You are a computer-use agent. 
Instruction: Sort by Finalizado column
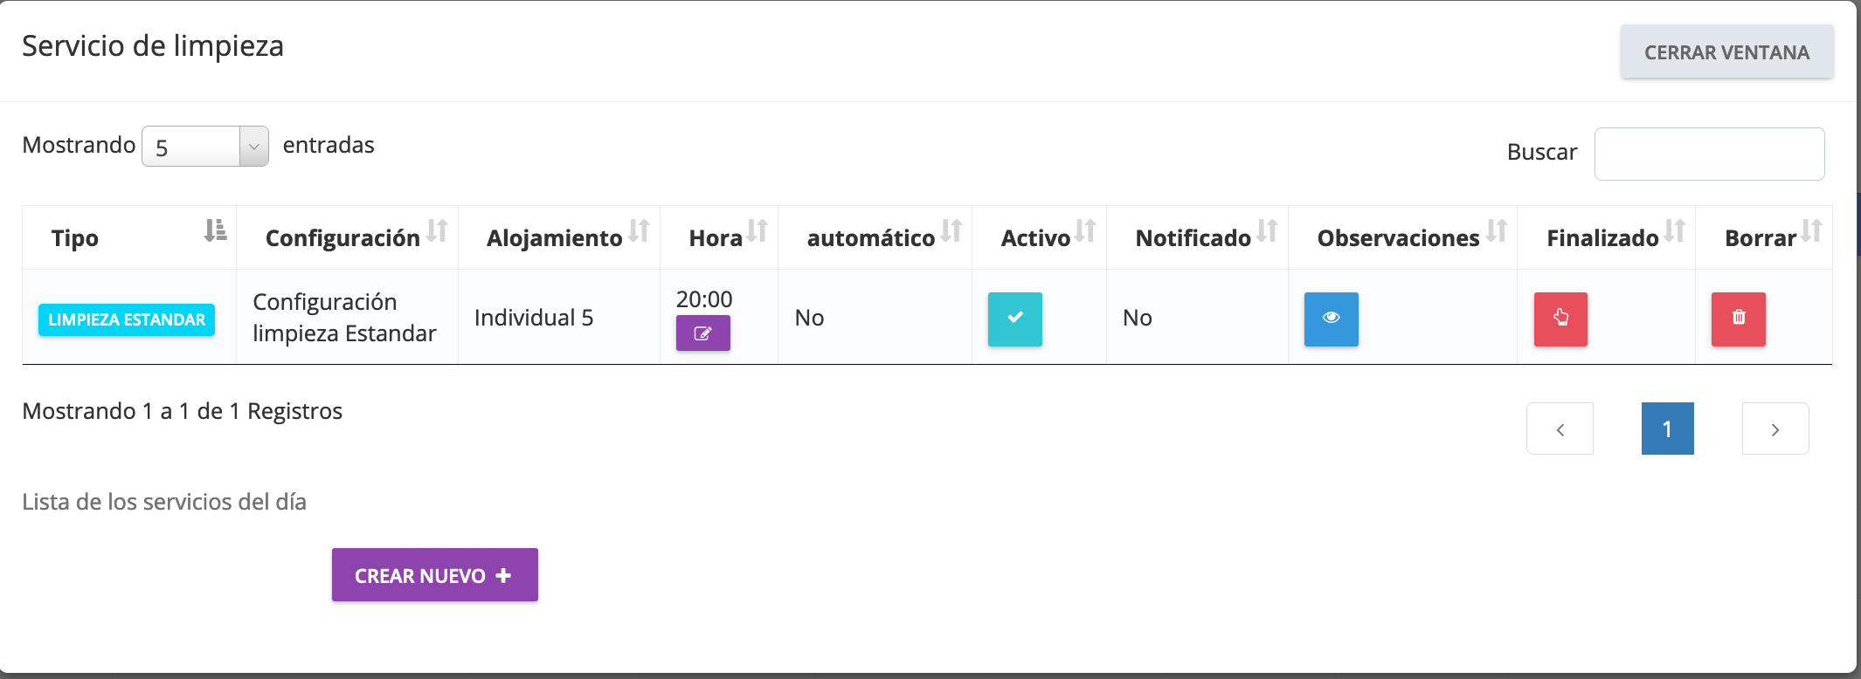(1606, 237)
